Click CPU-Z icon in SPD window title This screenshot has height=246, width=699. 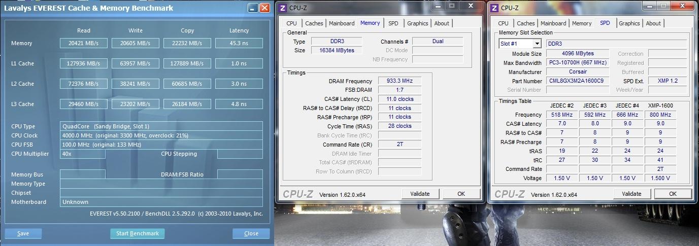click(494, 8)
